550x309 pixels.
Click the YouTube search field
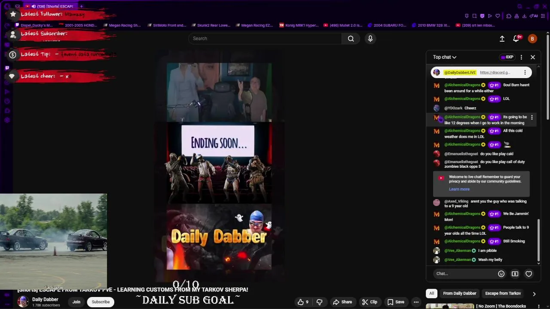265,39
